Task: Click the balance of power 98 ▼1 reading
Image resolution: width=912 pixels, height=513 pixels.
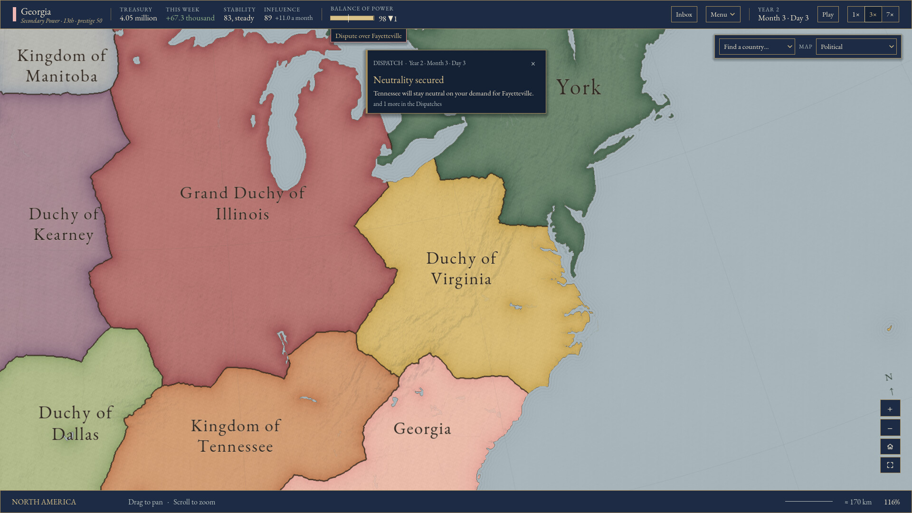Action: 388,19
